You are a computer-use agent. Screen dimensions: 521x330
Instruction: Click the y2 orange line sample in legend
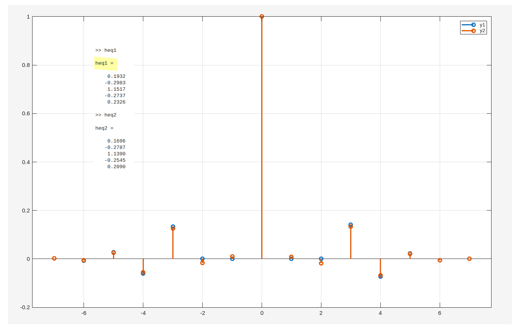pyautogui.click(x=468, y=31)
